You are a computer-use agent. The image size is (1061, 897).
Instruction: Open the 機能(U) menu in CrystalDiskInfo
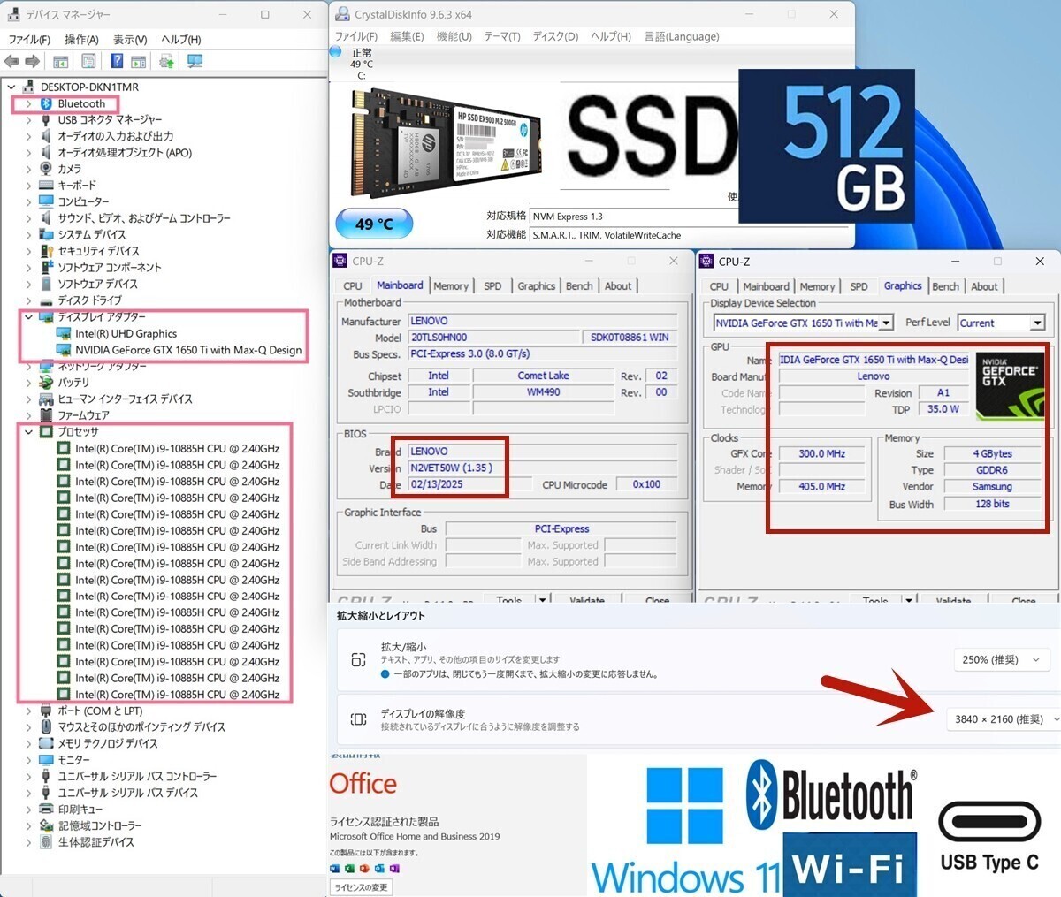(454, 36)
